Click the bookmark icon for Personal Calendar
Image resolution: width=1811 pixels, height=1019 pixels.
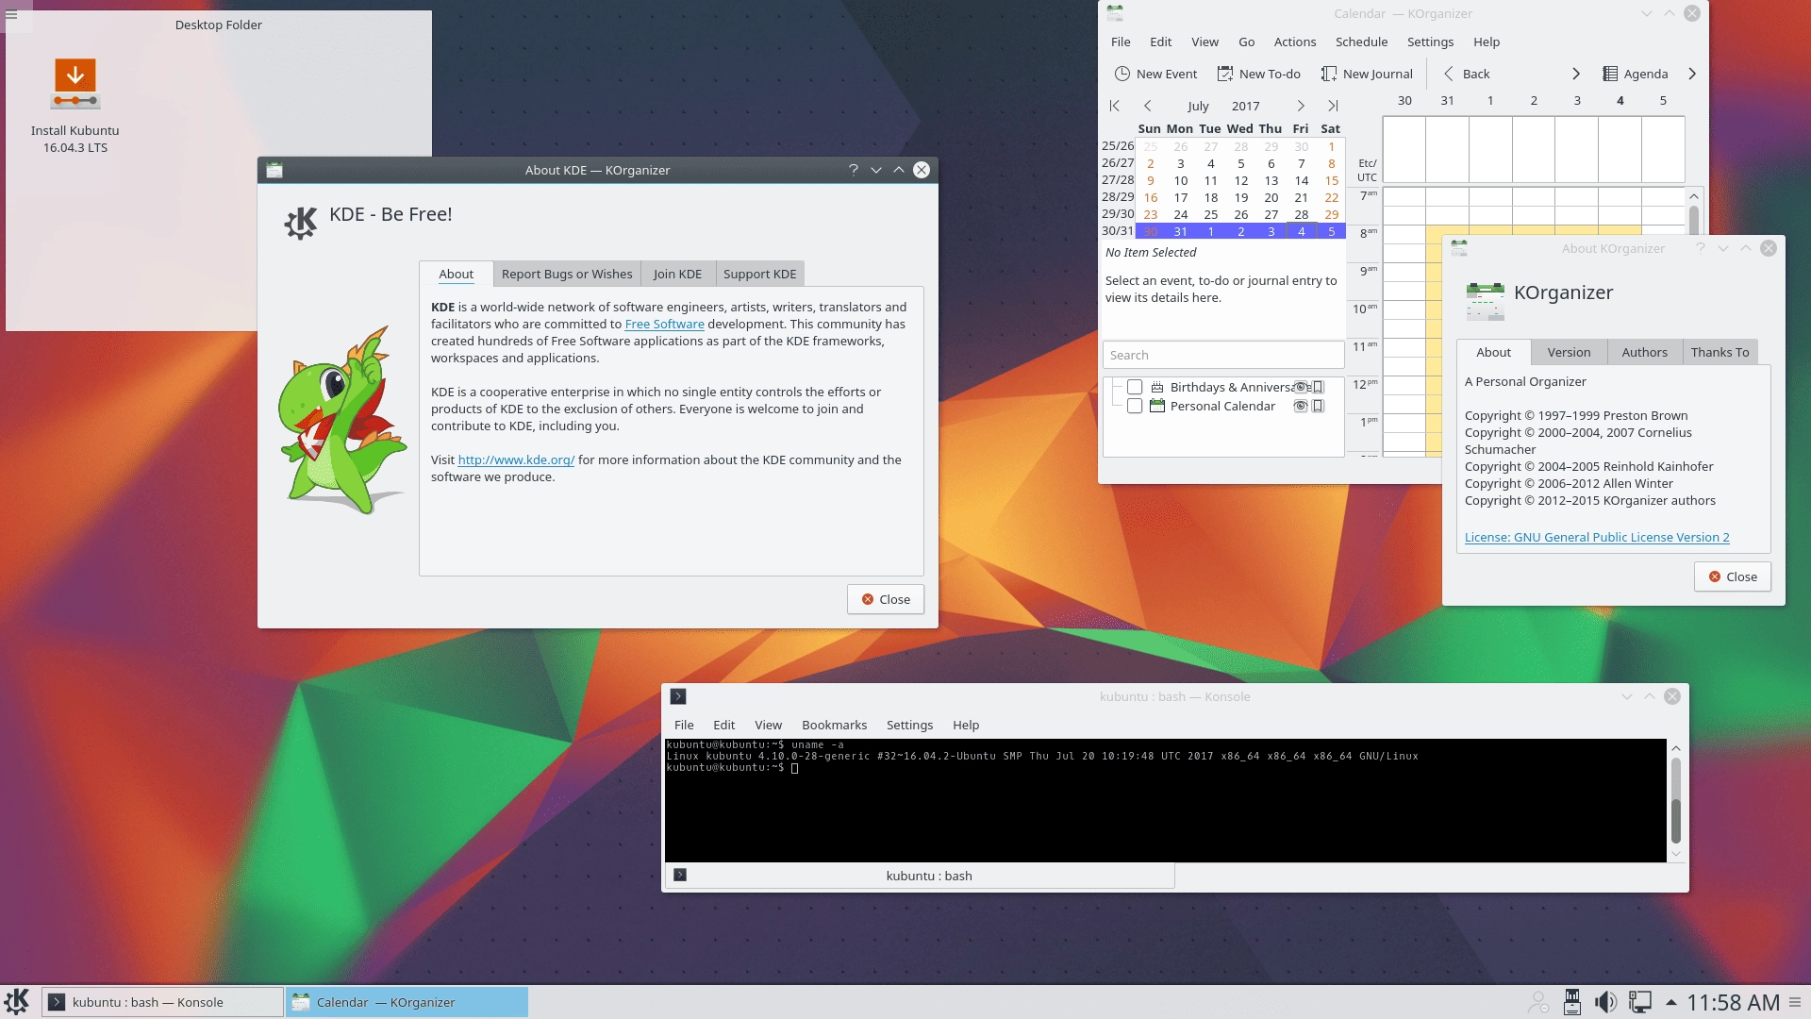[1319, 406]
